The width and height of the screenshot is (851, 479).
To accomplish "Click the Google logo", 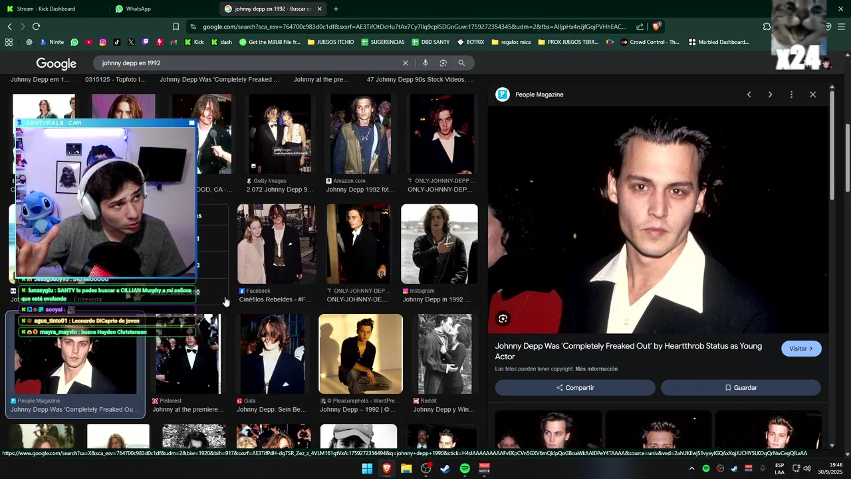I will coord(57,63).
